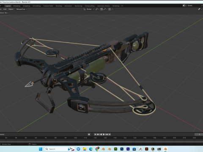Image resolution: width=203 pixels, height=152 pixels.
Task: Select the crossbow arrowhead in viewport
Action: 29,84
